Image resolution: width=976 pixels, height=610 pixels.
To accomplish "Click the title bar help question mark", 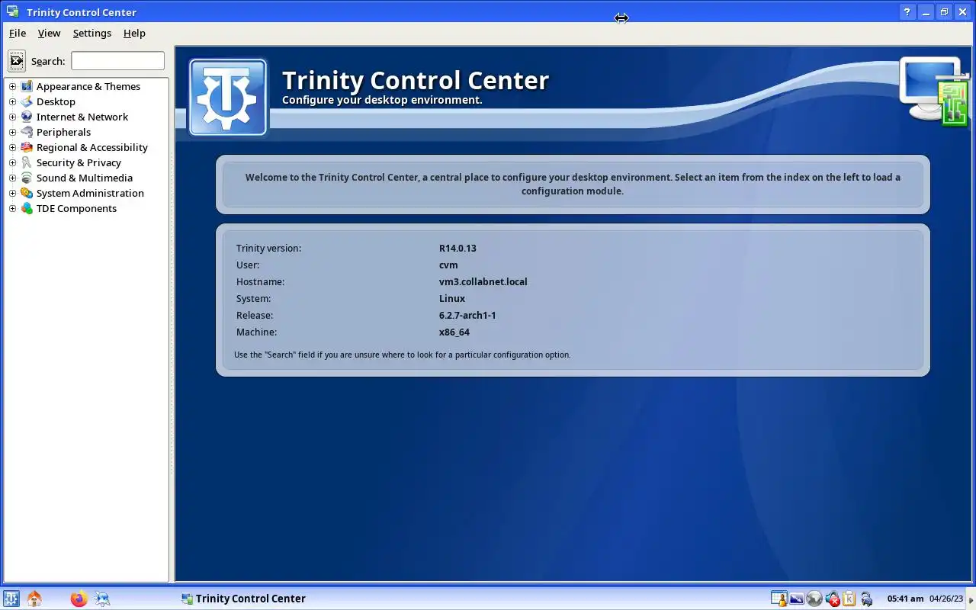I will (x=907, y=12).
